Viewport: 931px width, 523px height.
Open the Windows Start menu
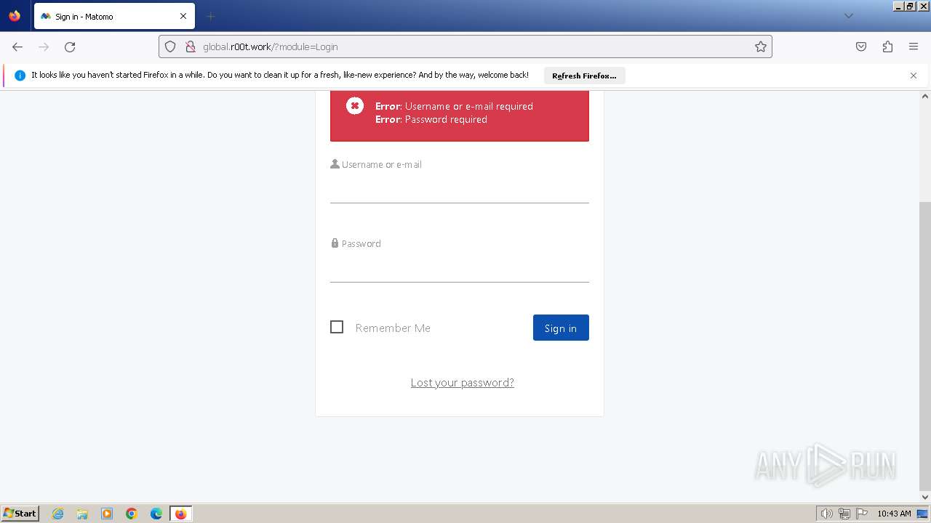click(x=20, y=514)
